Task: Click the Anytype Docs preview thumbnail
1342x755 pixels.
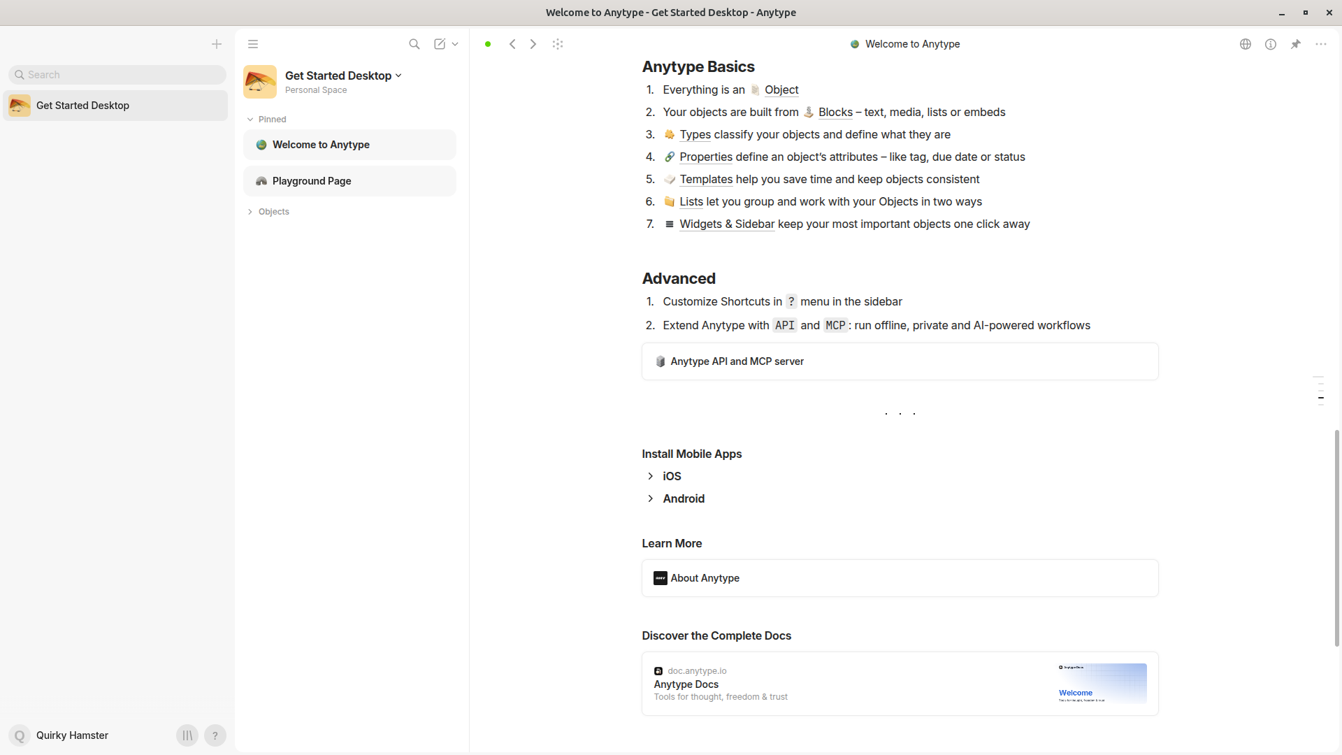Action: [x=1102, y=684]
